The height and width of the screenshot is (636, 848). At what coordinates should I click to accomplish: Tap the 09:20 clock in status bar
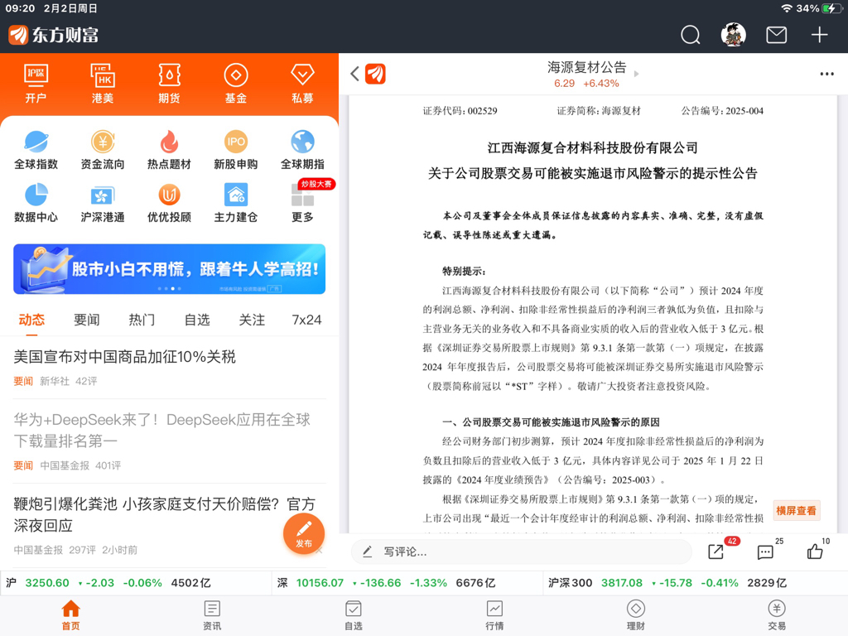click(20, 8)
